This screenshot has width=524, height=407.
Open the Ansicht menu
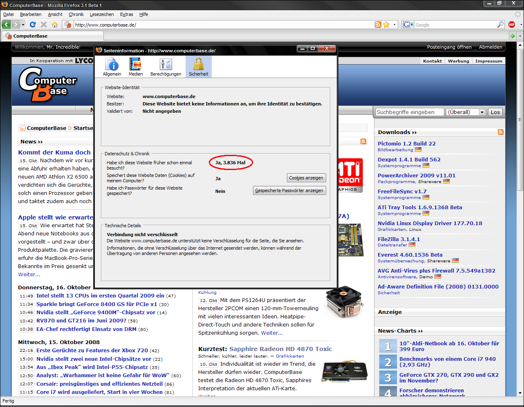55,14
